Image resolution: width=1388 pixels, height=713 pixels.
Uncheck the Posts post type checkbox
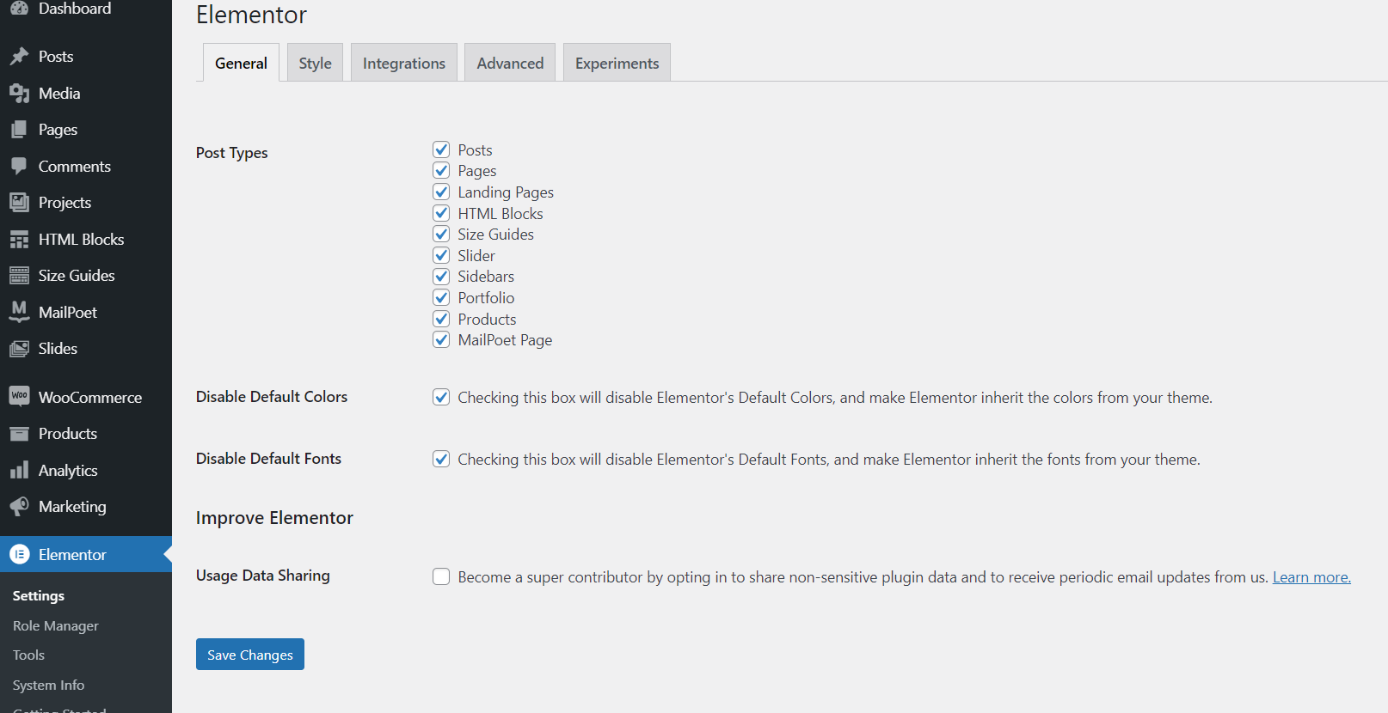click(441, 149)
